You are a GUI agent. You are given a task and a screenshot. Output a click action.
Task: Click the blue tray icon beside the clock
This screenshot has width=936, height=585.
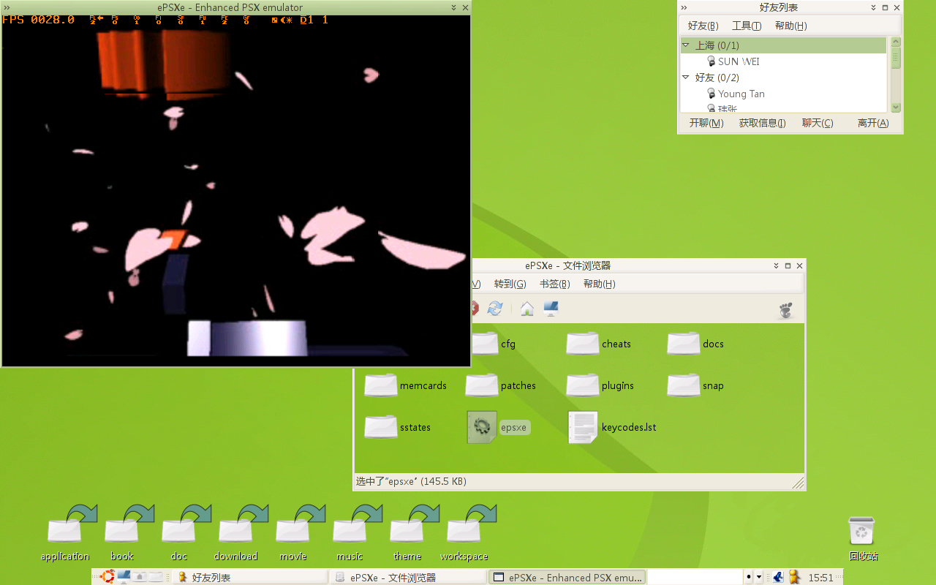778,577
